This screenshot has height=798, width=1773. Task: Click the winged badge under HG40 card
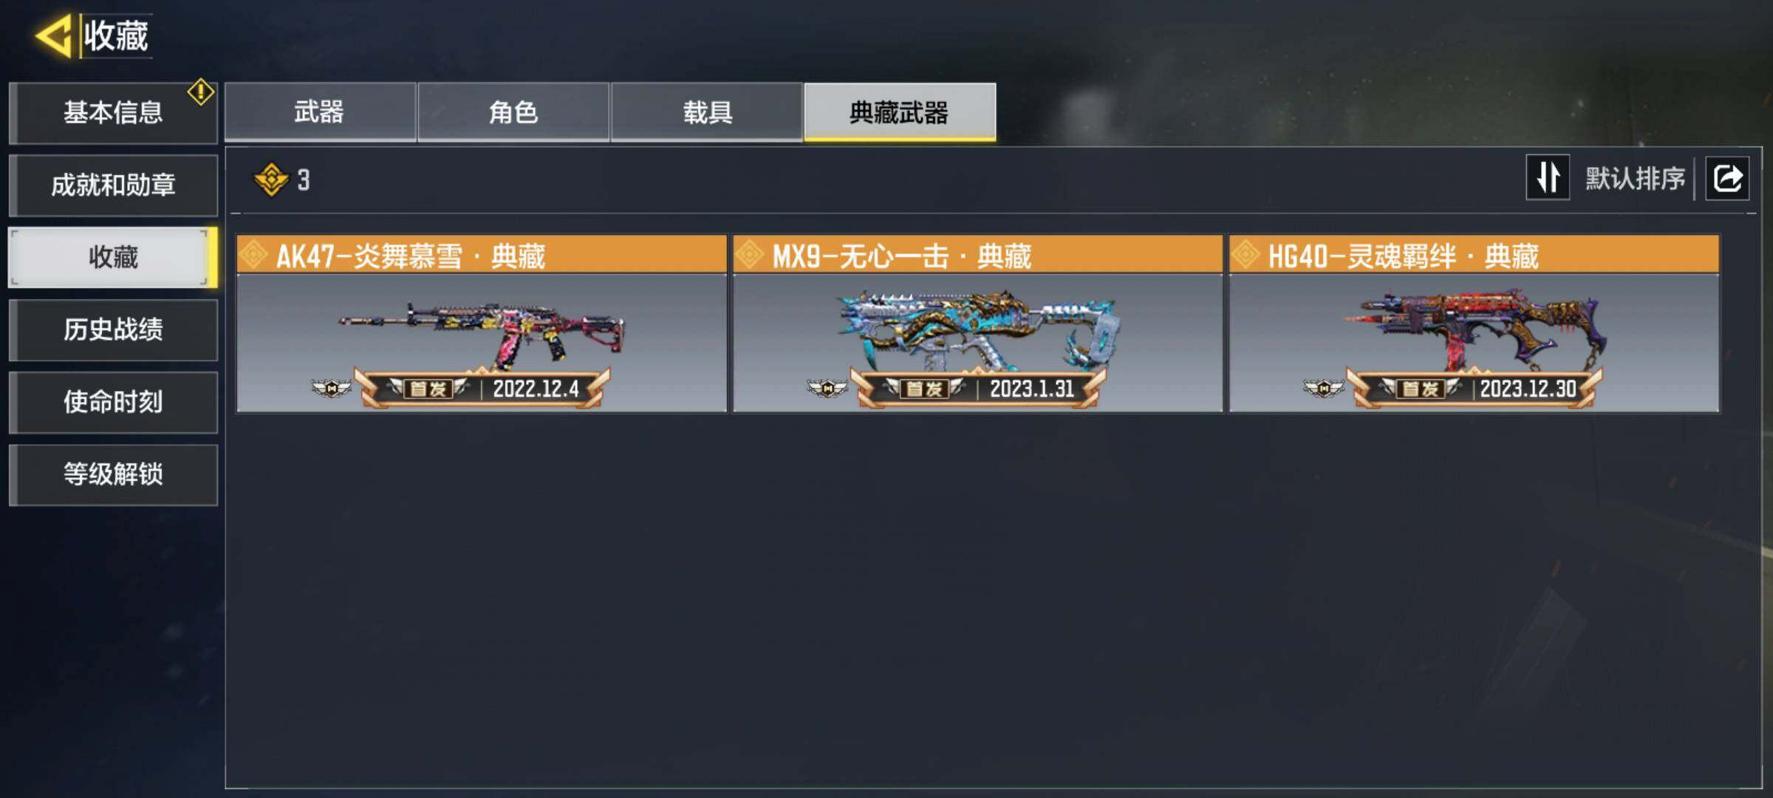click(1324, 387)
